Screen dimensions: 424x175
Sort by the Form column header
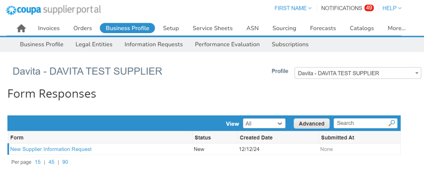pos(17,137)
